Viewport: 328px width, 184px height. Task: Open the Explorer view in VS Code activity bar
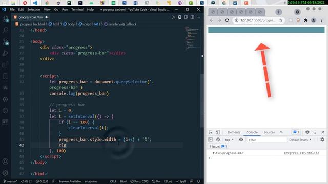[x=6, y=19]
